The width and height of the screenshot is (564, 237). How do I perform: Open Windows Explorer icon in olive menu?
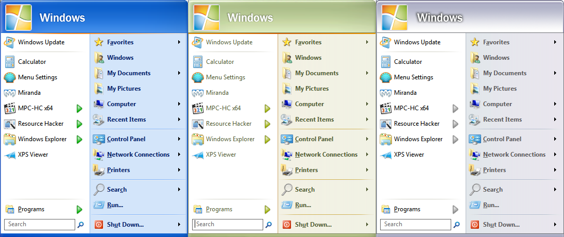[197, 139]
